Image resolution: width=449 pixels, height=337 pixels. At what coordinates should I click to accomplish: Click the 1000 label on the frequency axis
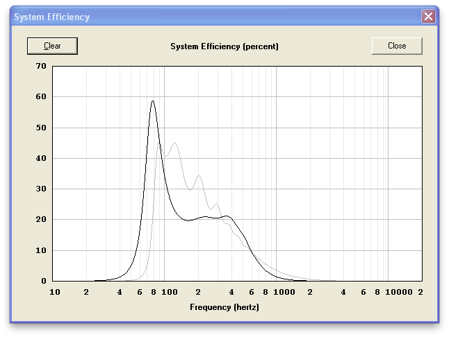coord(284,292)
